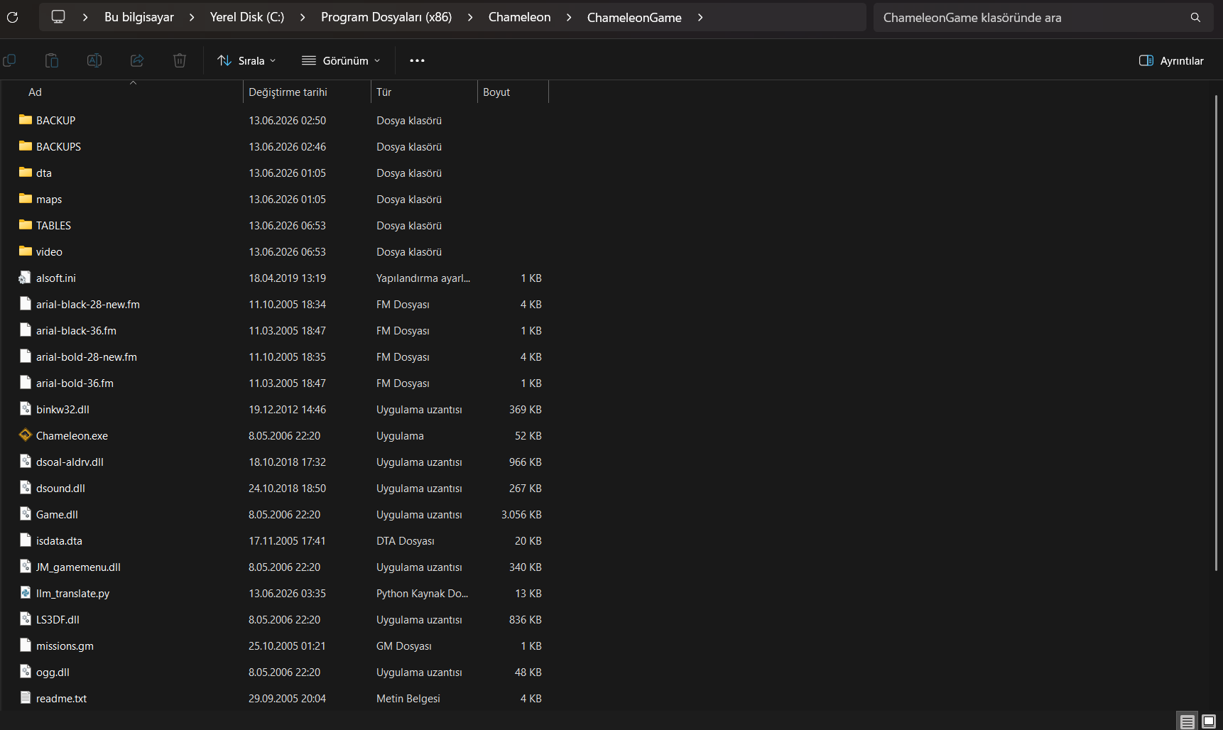Image resolution: width=1223 pixels, height=730 pixels.
Task: Click the Metin Belgesi type cell
Action: coord(408,698)
